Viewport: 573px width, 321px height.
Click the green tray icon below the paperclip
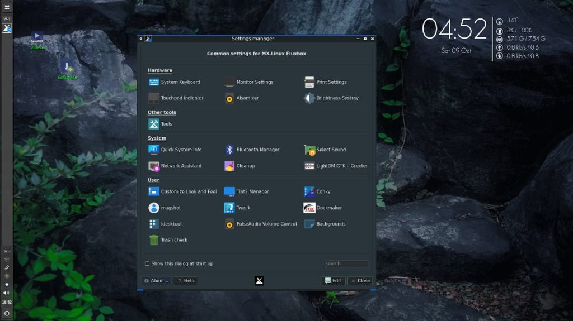point(7,276)
